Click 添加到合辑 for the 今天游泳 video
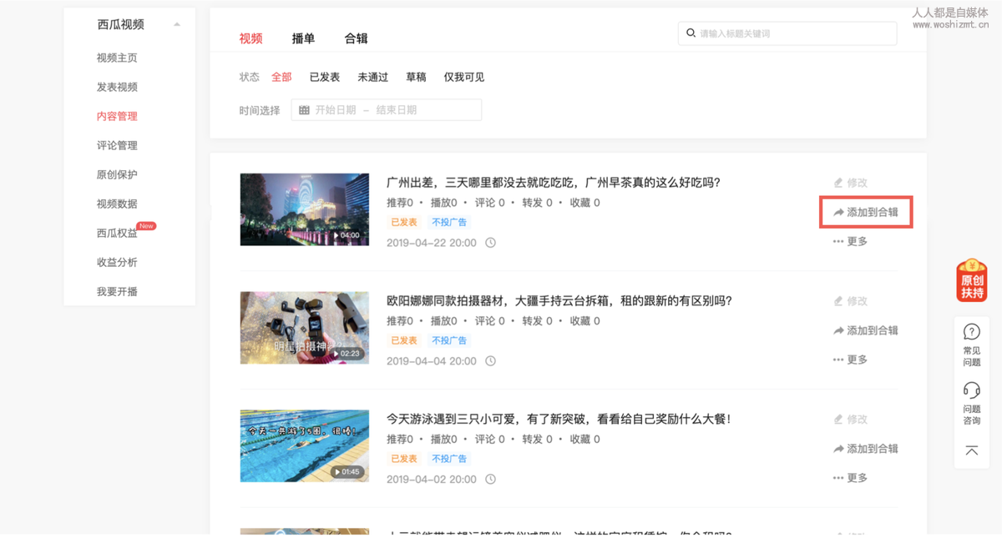 click(866, 450)
